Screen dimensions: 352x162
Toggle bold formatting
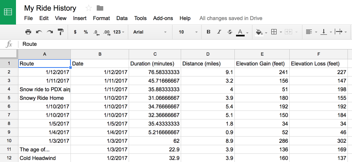click(x=209, y=32)
